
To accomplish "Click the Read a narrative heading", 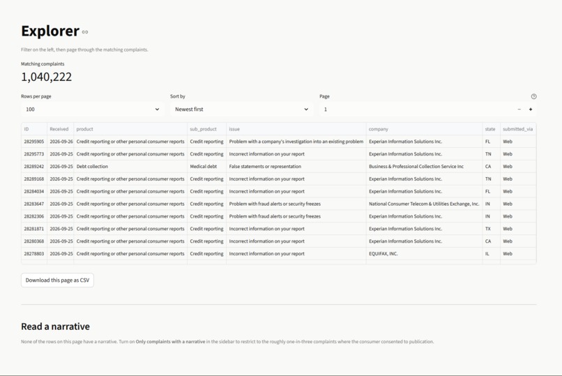I will click(x=56, y=326).
